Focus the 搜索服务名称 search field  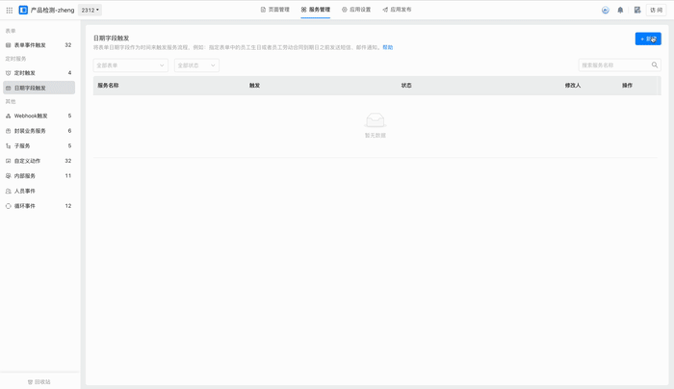614,65
